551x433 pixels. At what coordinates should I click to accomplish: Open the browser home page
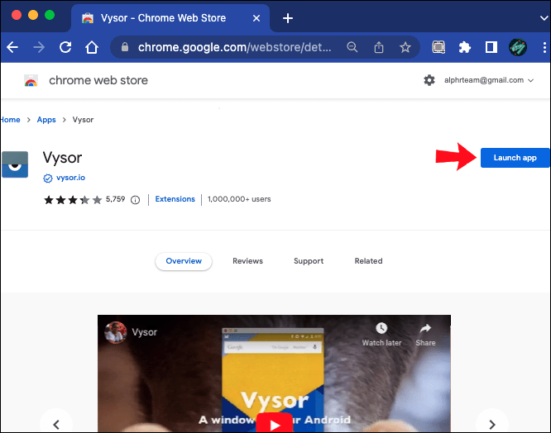[92, 47]
